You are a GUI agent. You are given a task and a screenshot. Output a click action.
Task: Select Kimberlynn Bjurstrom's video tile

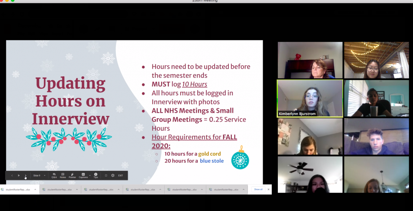point(310,98)
